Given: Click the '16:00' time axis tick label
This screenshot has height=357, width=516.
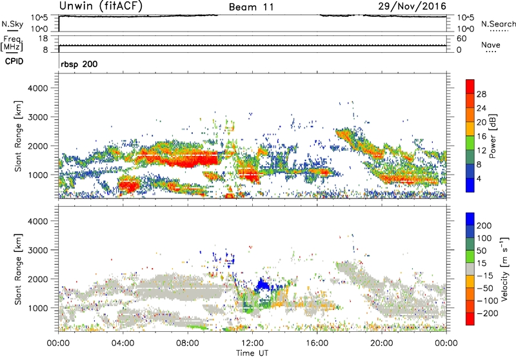Looking at the screenshot, I should tap(317, 343).
